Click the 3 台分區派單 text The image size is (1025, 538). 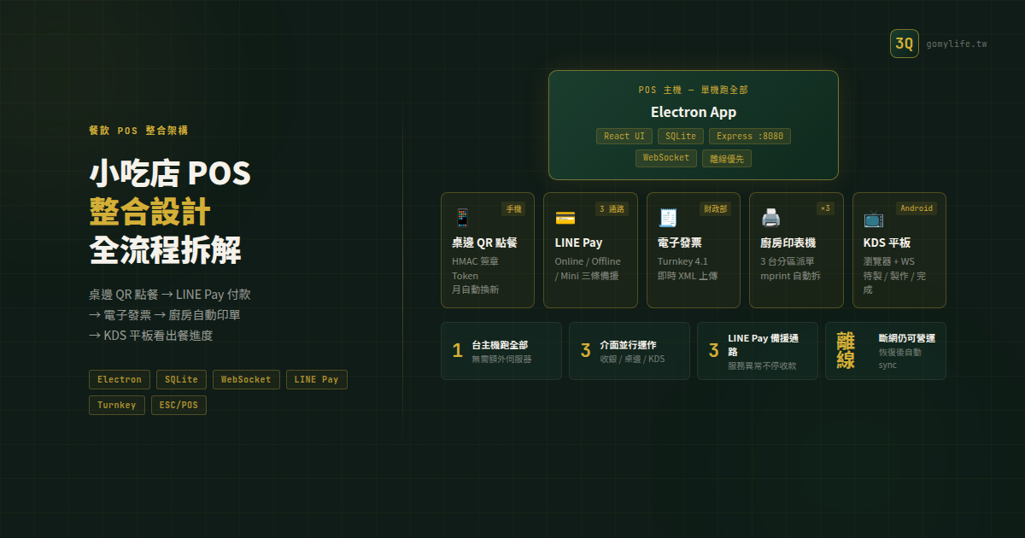(788, 261)
